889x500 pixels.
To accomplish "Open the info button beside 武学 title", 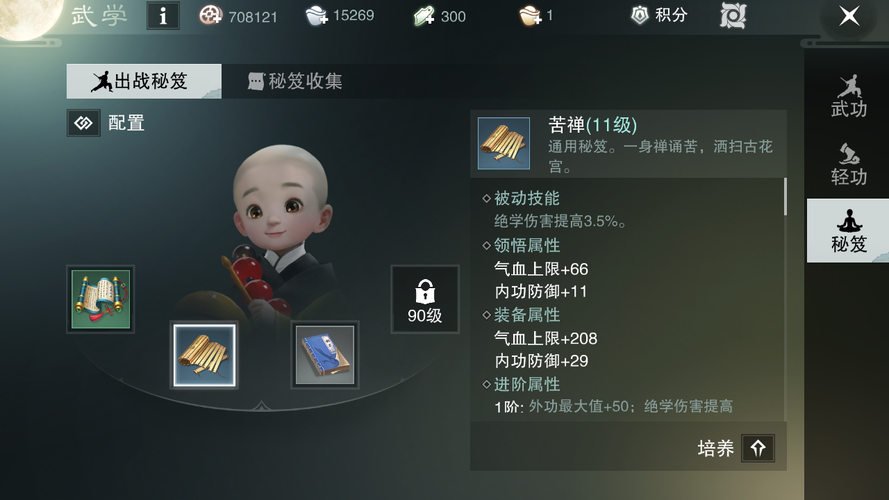I will tap(163, 16).
